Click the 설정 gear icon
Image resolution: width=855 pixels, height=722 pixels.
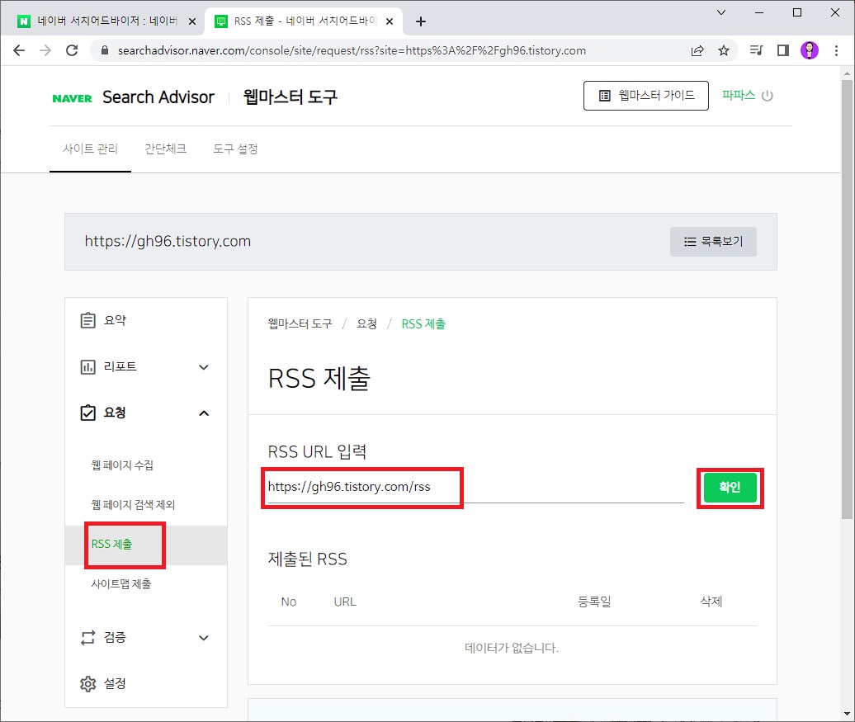click(87, 683)
